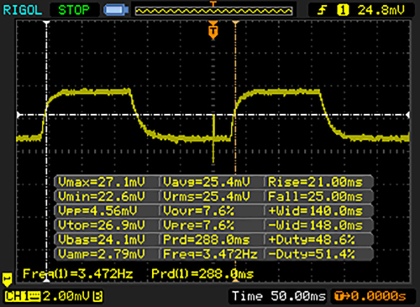Viewport: 420px width, 307px height.
Task: Click the CH1 DC coupling icon
Action: pos(35,297)
